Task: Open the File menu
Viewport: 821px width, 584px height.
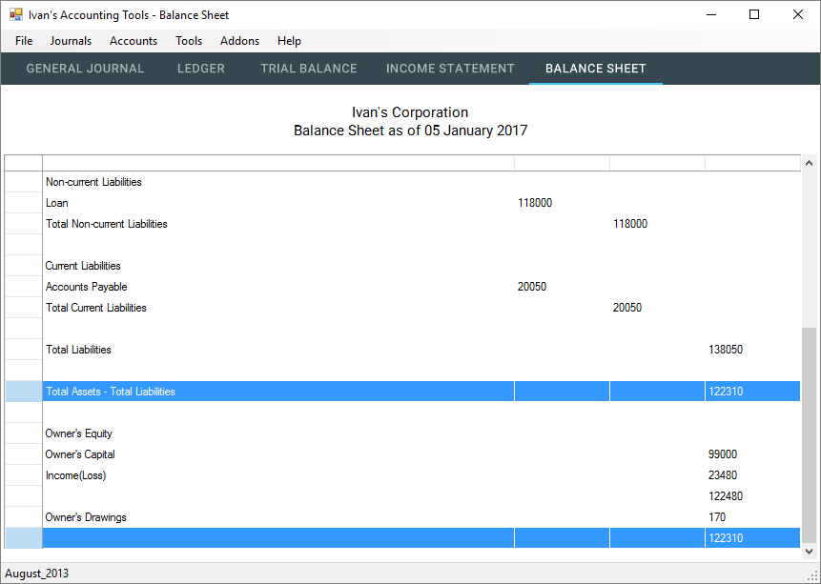Action: 24,41
